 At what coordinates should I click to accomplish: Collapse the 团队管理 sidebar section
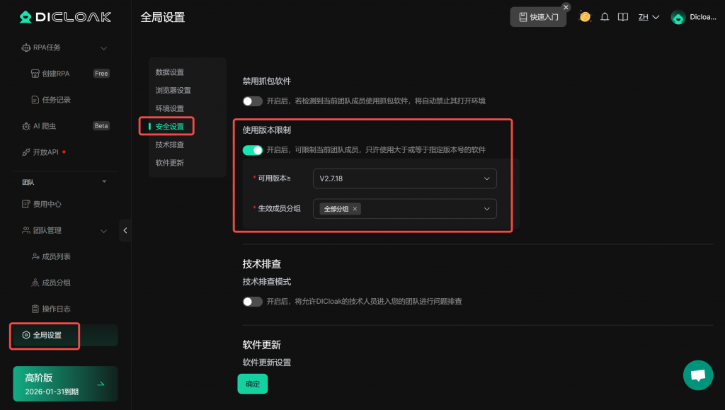(104, 231)
